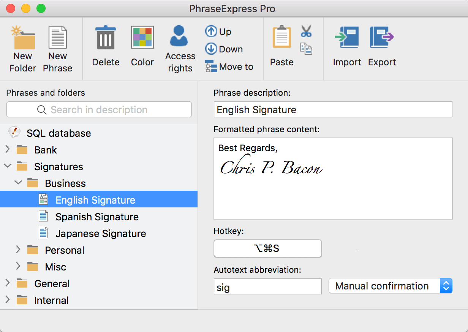Move the phrase Down in list

[x=224, y=49]
